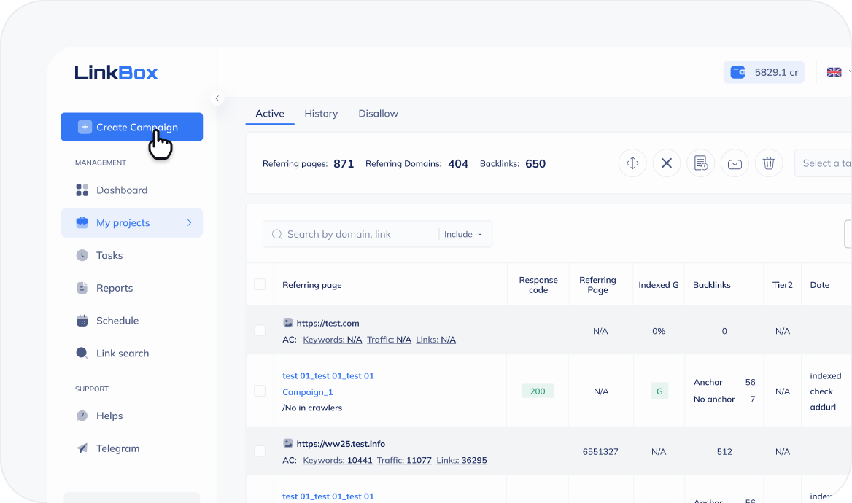
Task: Click the Tier2 column header
Action: 783,285
